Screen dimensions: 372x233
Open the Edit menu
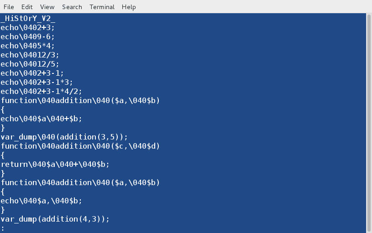click(27, 7)
